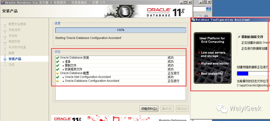
Task: Click the green checkmark beside 准备
Action: (x=57, y=61)
